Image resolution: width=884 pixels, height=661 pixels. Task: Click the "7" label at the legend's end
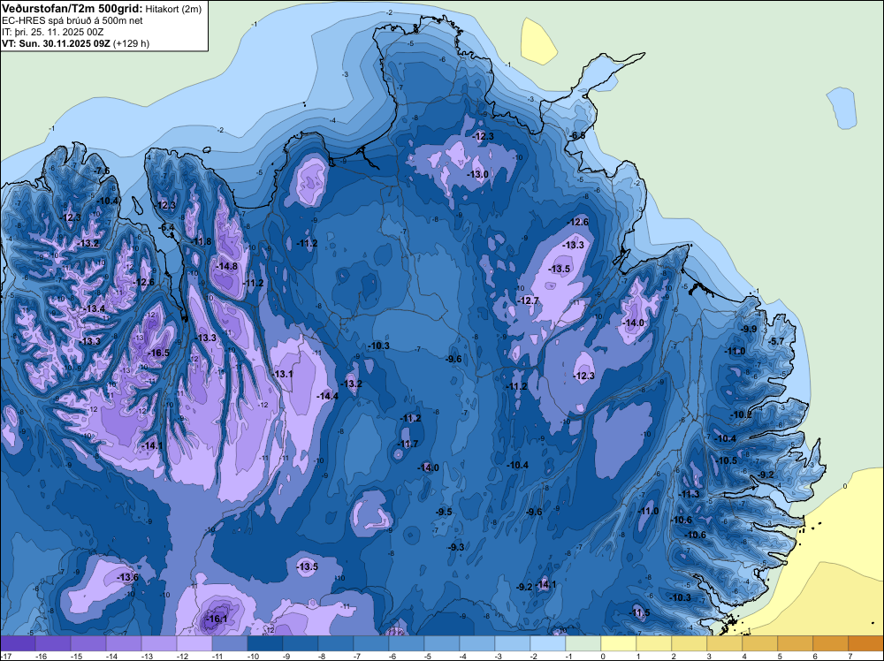pos(850,657)
